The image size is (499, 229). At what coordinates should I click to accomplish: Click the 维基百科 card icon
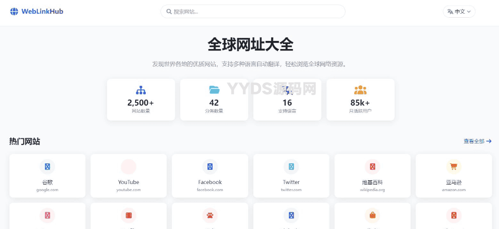click(372, 167)
